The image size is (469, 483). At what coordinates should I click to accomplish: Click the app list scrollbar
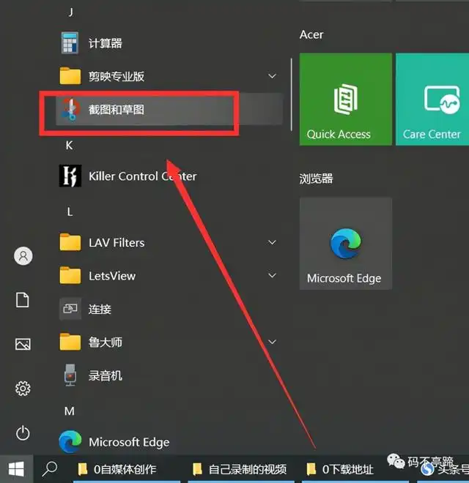[291, 94]
